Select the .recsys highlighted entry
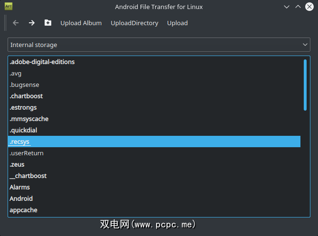 [20, 142]
